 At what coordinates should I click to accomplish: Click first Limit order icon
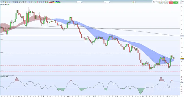[159, 2]
